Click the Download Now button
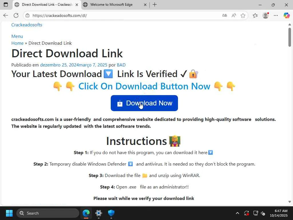 144,103
